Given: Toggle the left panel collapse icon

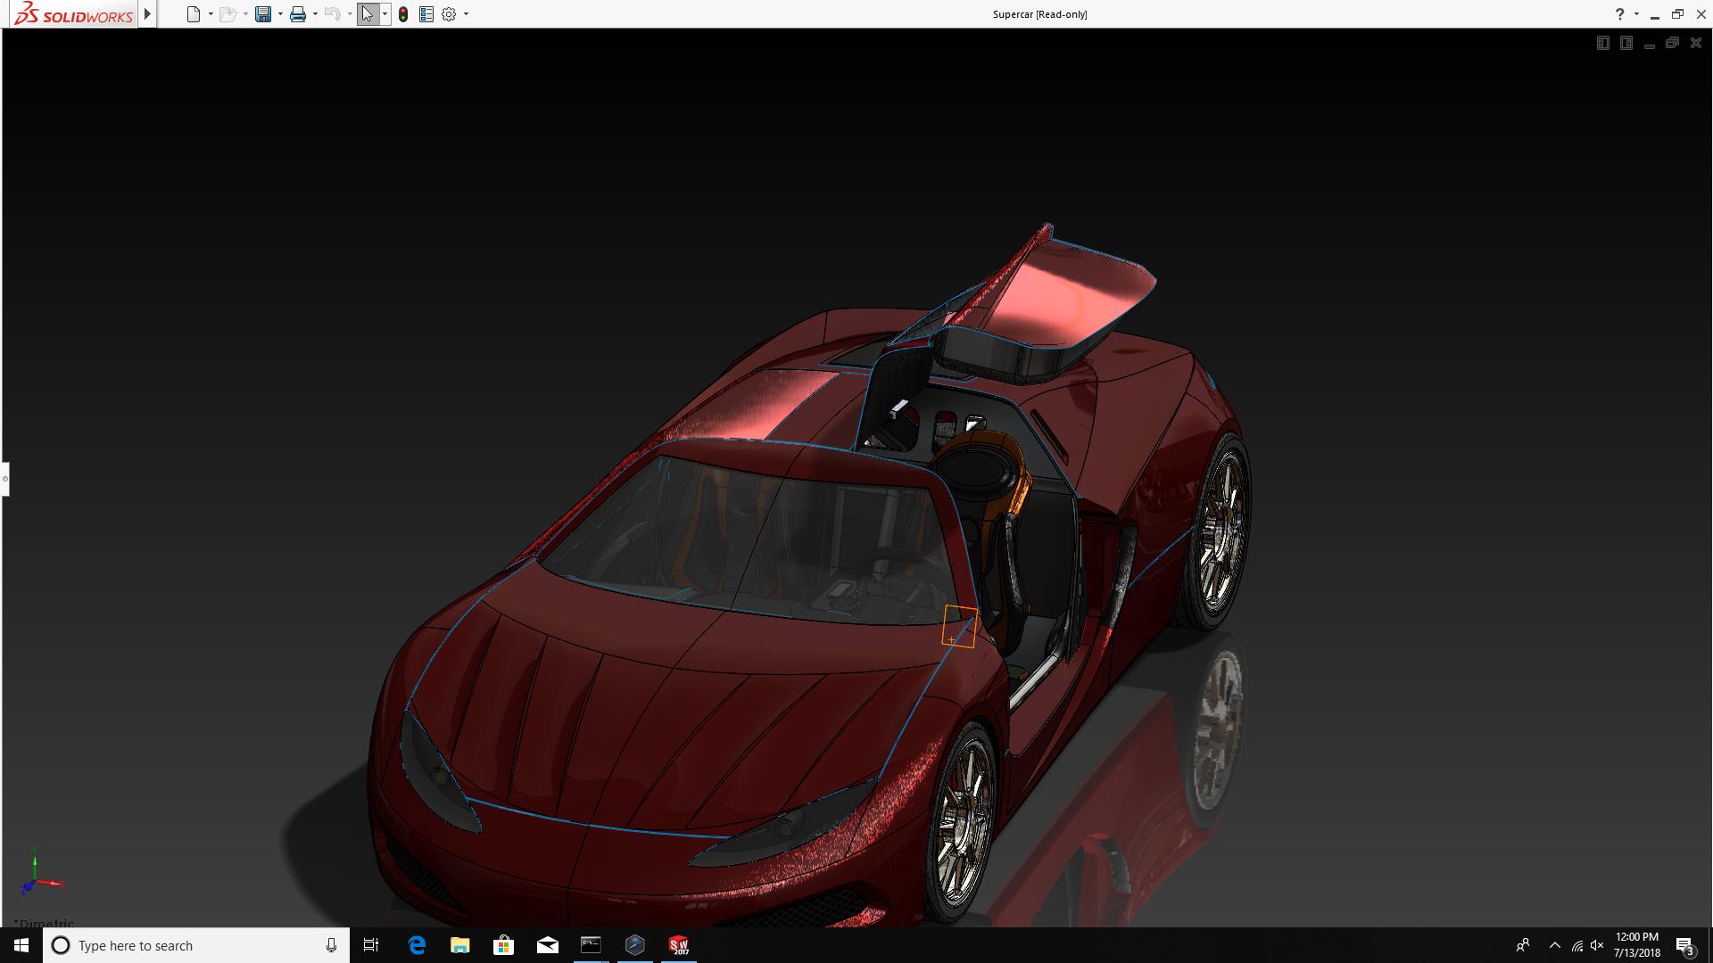Looking at the screenshot, I should (x=1602, y=43).
